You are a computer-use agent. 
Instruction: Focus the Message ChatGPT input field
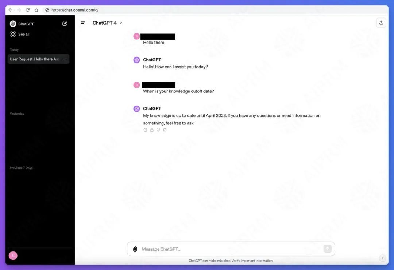click(231, 249)
